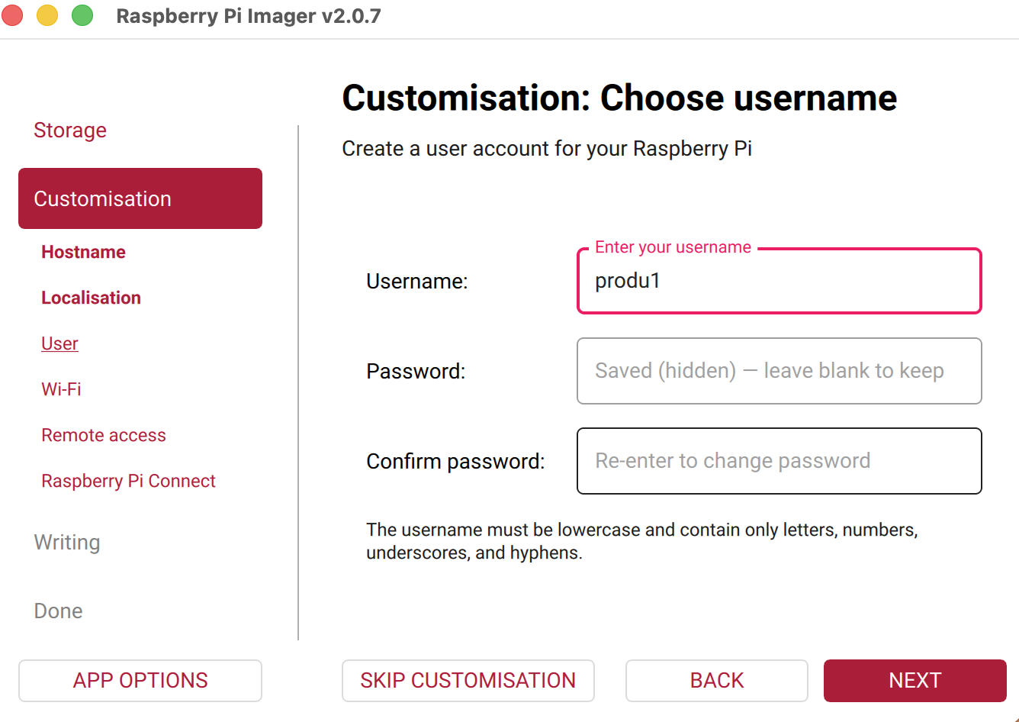The image size is (1019, 722).
Task: Open Remote access settings
Action: point(104,435)
